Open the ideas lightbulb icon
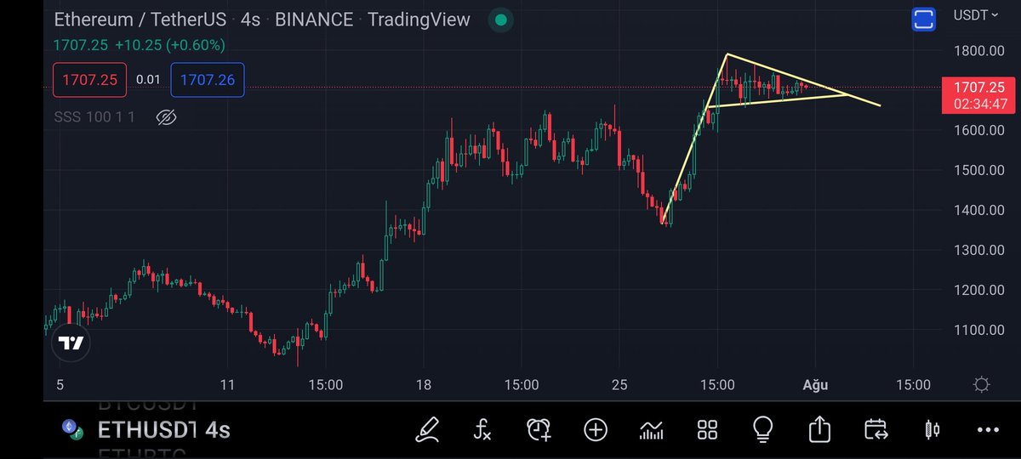This screenshot has height=459, width=1021. point(763,429)
